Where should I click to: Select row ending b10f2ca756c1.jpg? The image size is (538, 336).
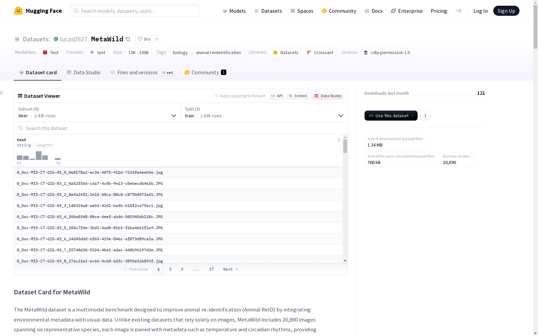pos(178,206)
